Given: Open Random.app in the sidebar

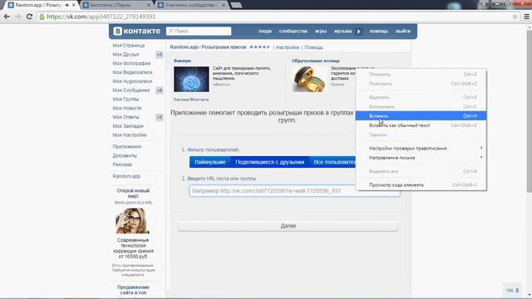Looking at the screenshot, I should coord(126,176).
